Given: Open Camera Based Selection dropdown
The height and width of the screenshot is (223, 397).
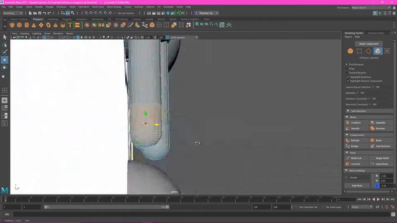Looking at the screenshot, I should click(373, 87).
